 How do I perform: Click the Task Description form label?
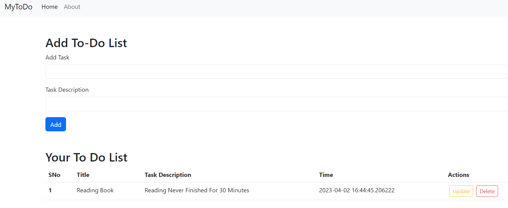coord(67,90)
